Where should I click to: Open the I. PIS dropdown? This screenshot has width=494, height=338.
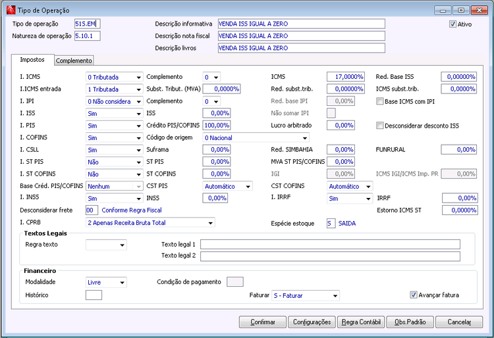coord(114,126)
